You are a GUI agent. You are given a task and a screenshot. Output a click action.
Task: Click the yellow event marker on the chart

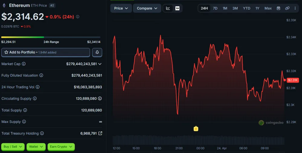(x=196, y=129)
